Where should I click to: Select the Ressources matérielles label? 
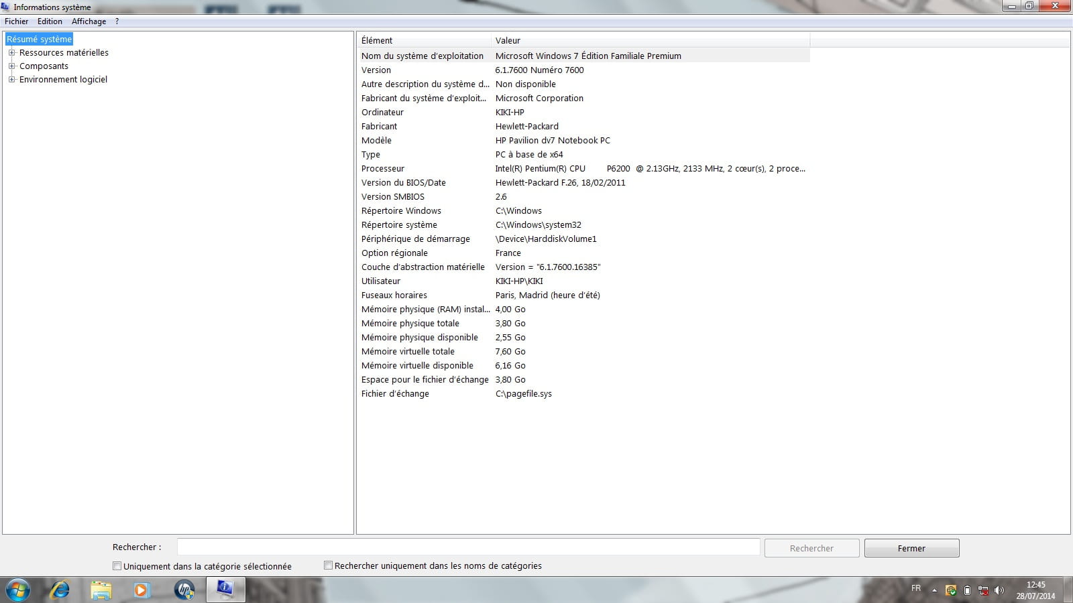click(64, 52)
